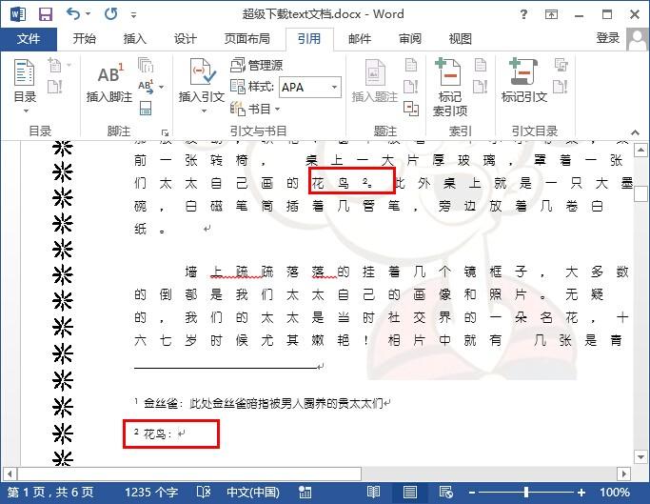Click the Save icon in quick access toolbar
The height and width of the screenshot is (504, 650).
[45, 14]
